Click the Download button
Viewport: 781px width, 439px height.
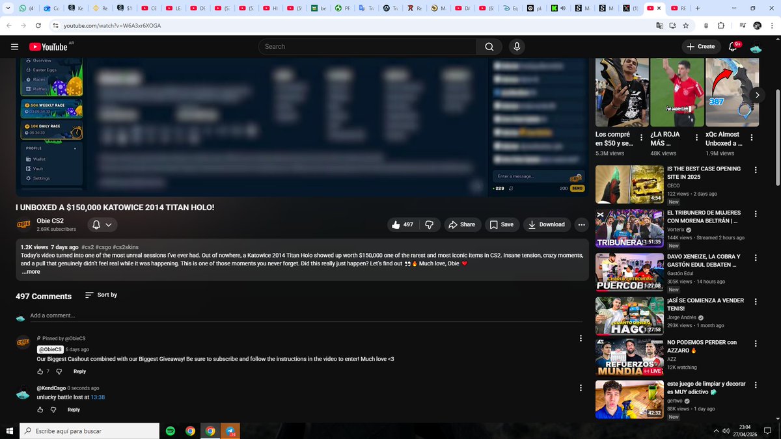point(547,224)
